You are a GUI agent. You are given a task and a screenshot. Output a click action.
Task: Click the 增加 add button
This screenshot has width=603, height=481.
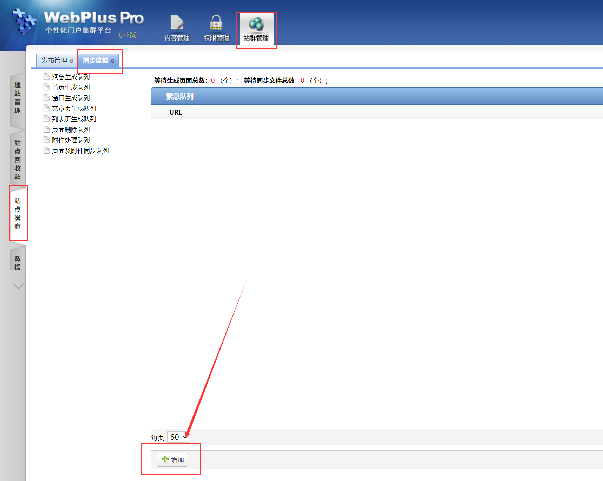pos(172,460)
